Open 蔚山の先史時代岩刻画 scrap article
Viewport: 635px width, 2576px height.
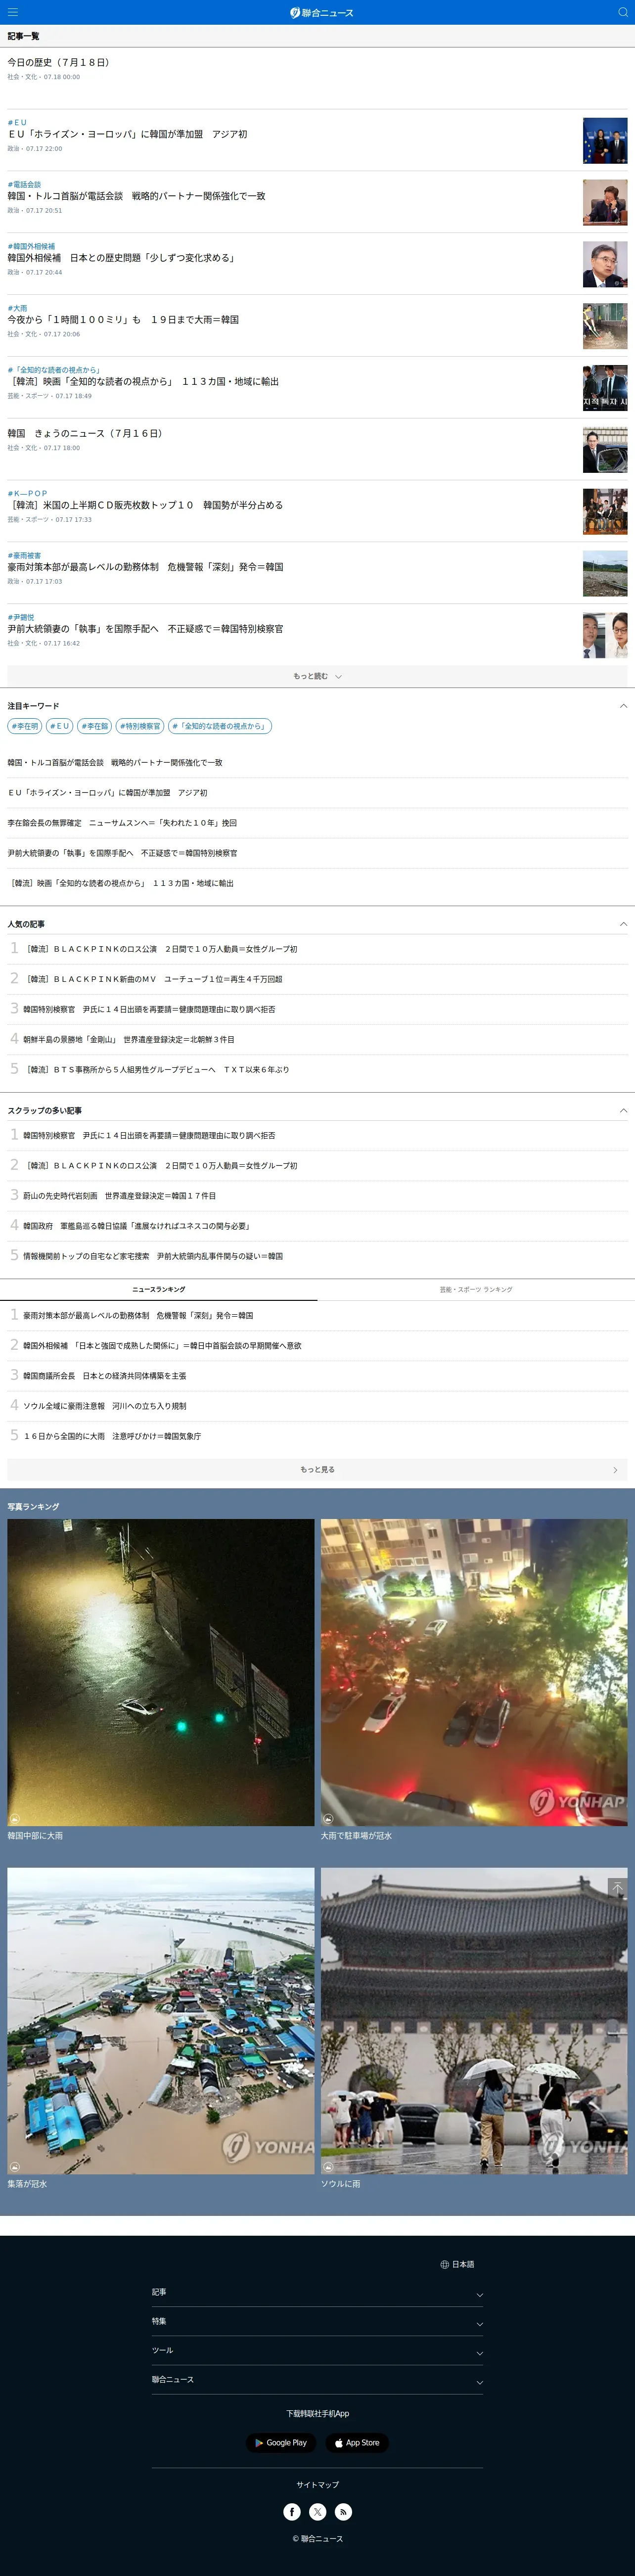(x=120, y=1195)
